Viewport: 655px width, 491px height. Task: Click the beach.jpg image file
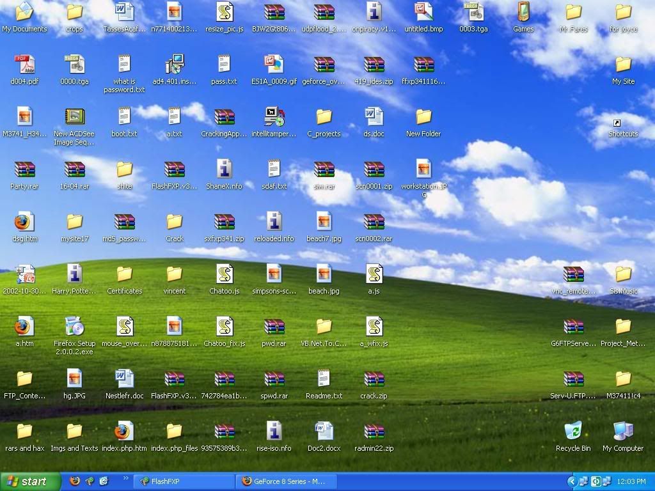pos(324,274)
